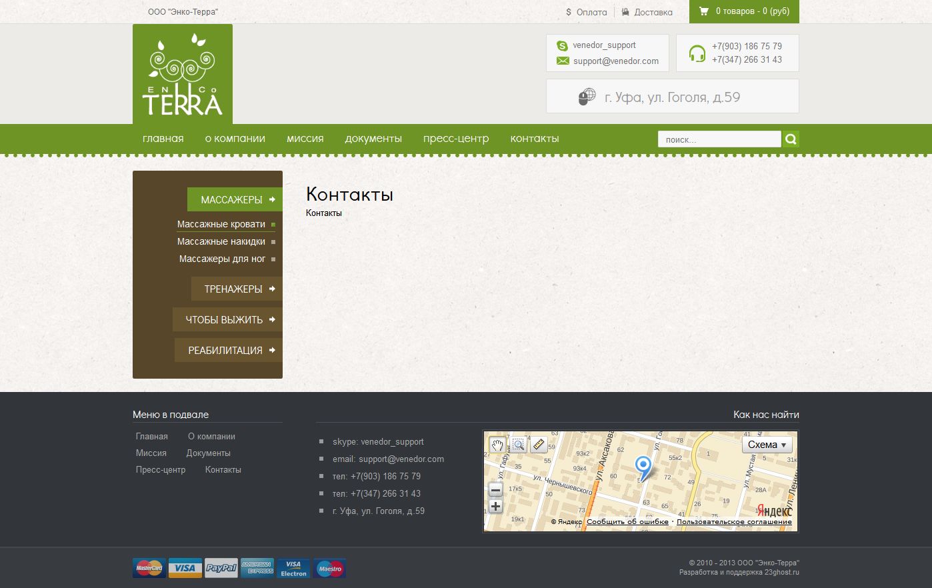Click the footer Пресс-центр link
Screen dimensions: 932x588
(161, 469)
